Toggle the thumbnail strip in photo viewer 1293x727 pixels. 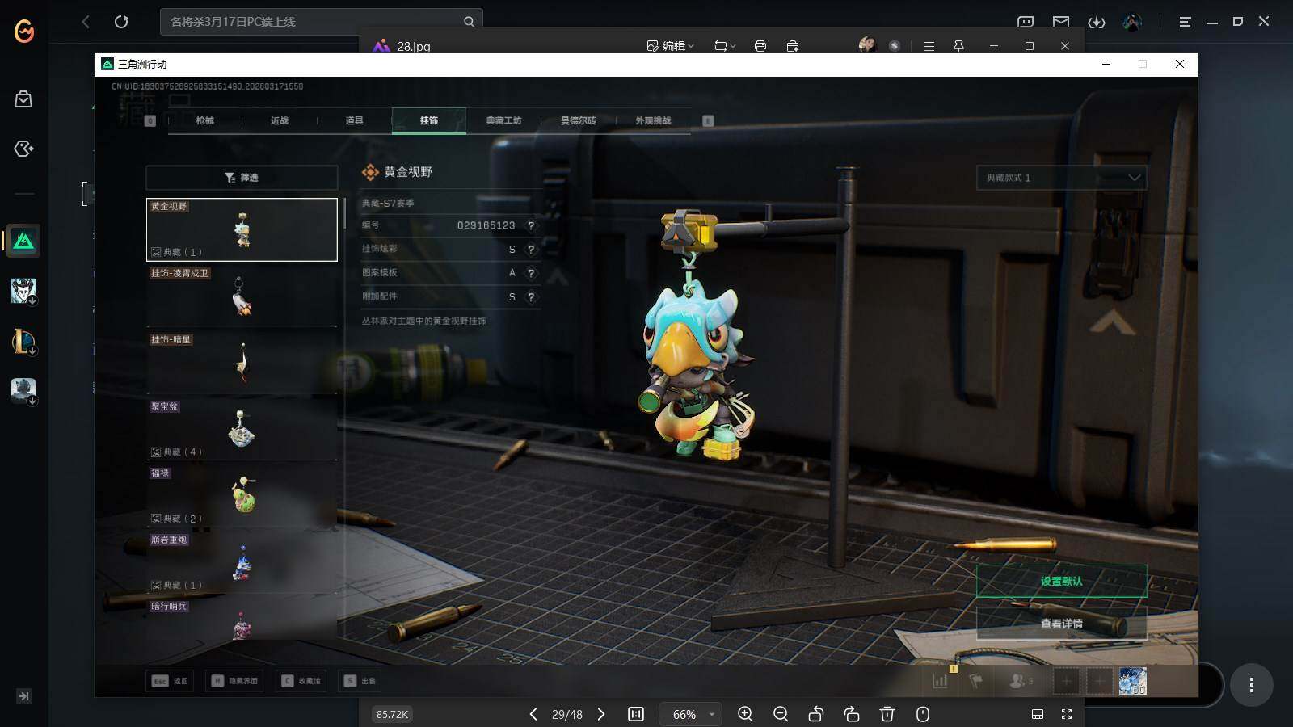click(1038, 714)
